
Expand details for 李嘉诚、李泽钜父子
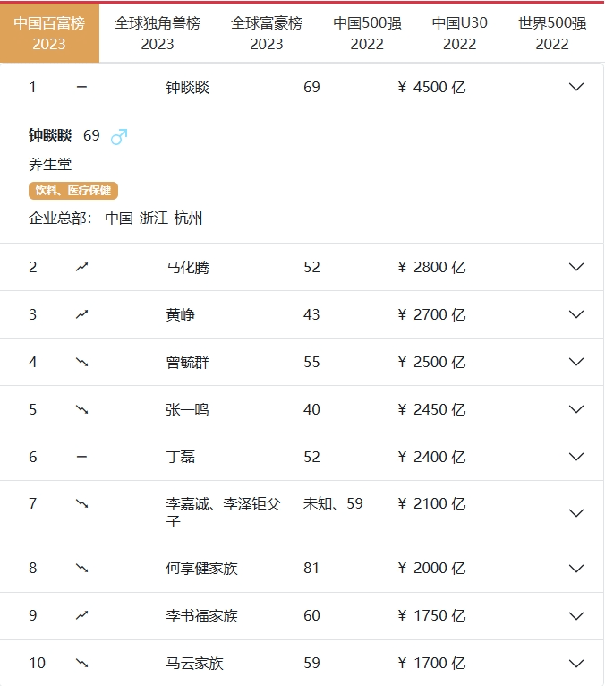[x=576, y=512]
